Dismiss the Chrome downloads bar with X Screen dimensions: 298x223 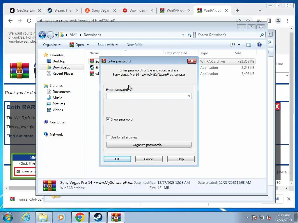[x=288, y=199]
